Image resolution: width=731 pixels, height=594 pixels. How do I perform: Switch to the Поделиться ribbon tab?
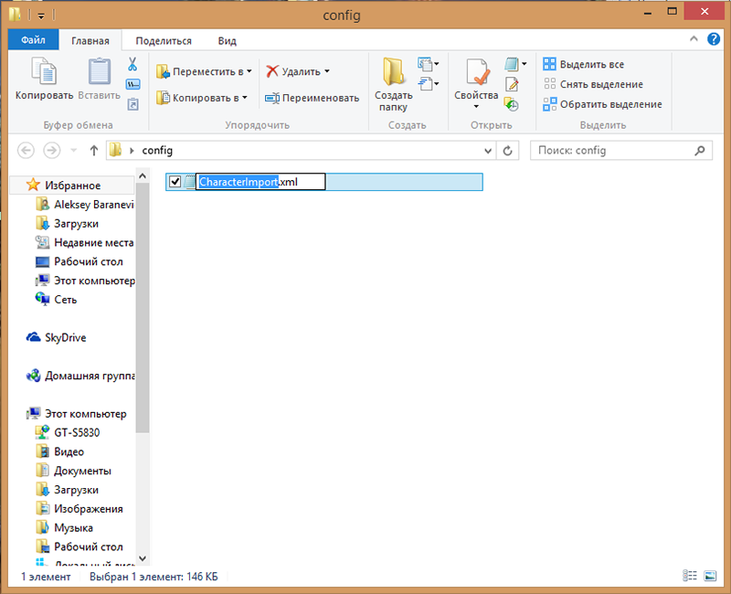click(x=163, y=40)
